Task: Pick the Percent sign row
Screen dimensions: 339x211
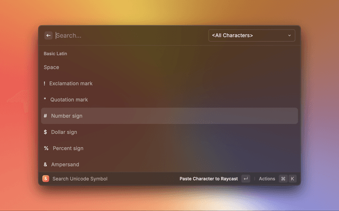Action: point(68,148)
